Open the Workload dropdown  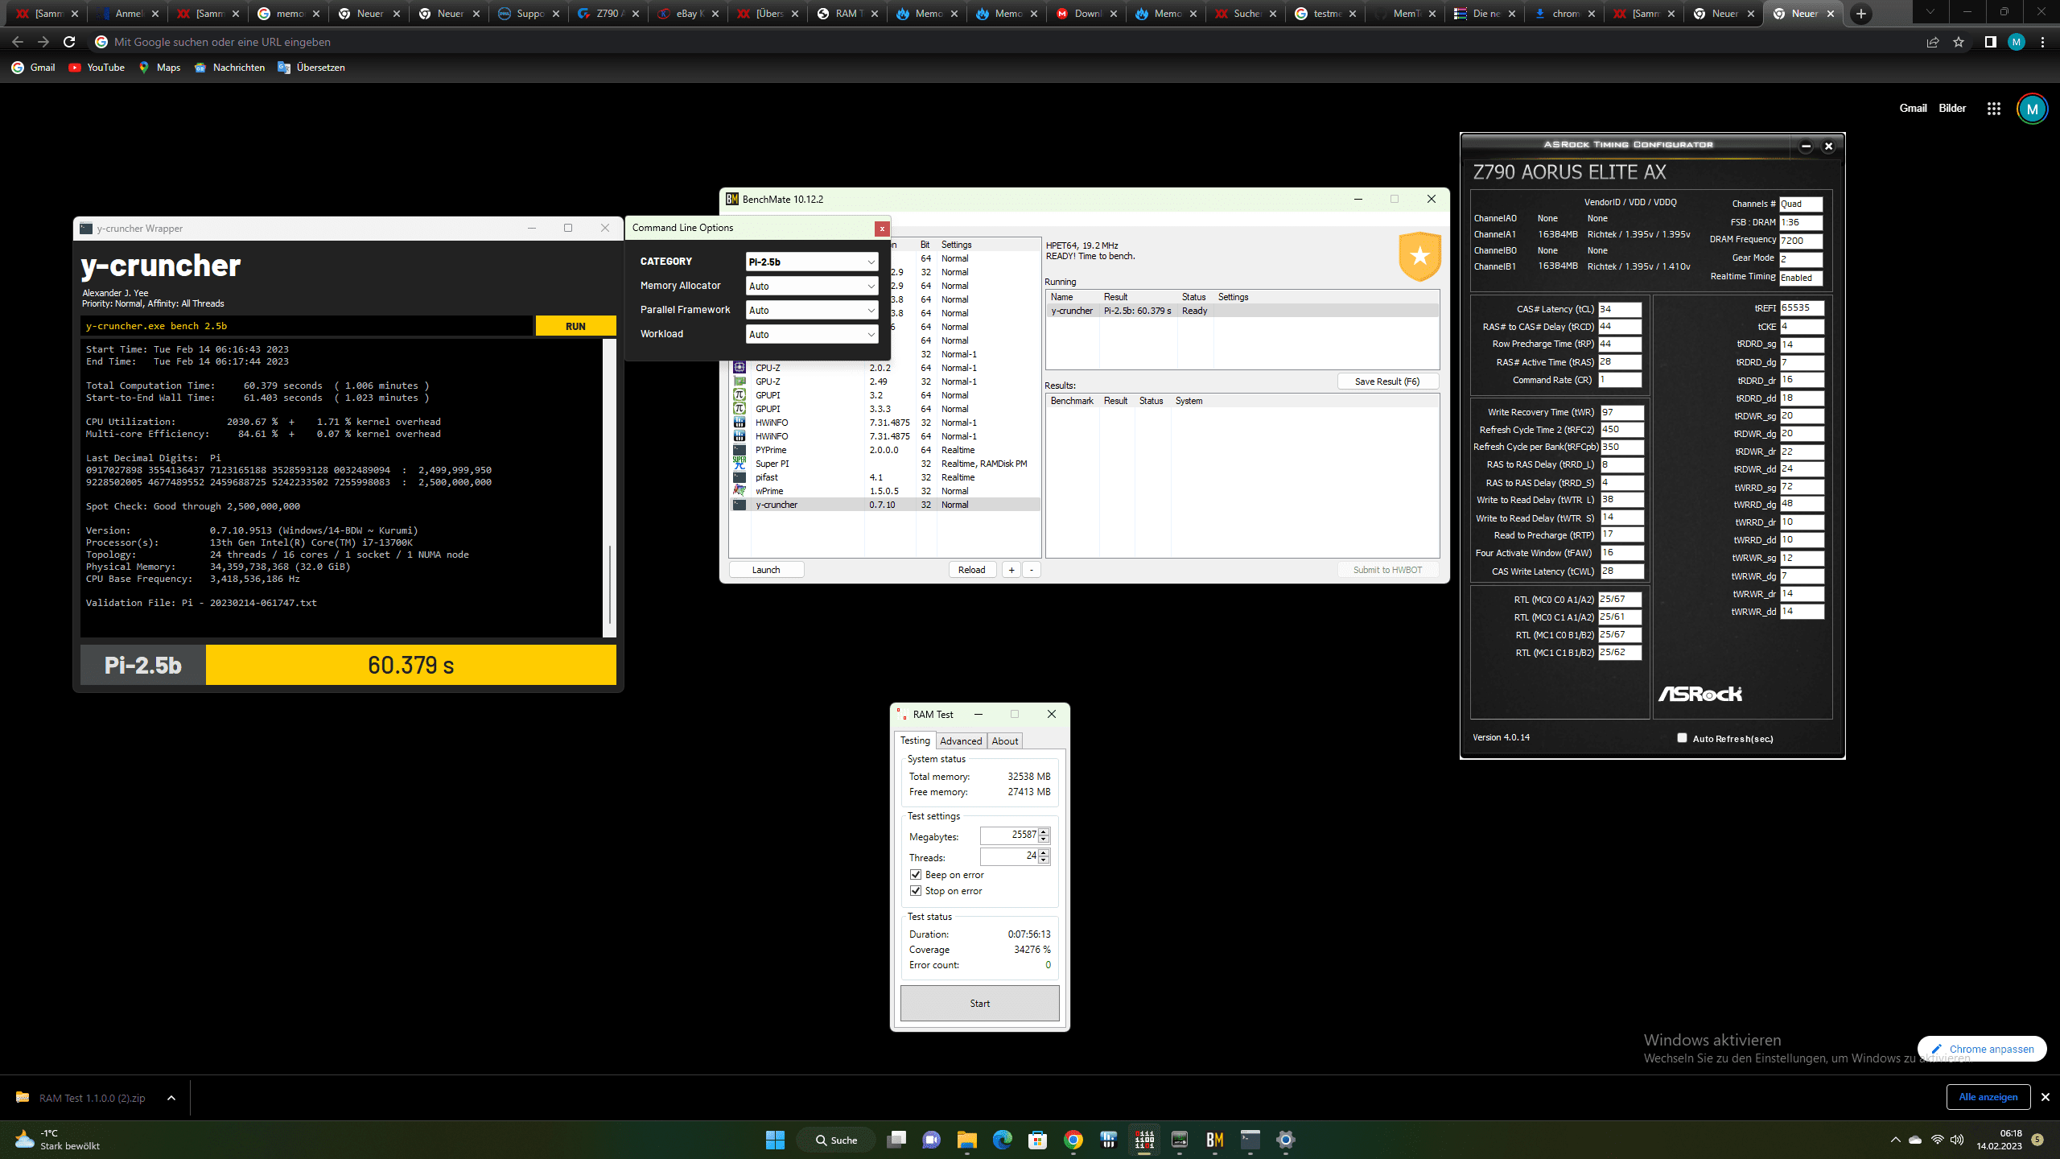(x=811, y=334)
